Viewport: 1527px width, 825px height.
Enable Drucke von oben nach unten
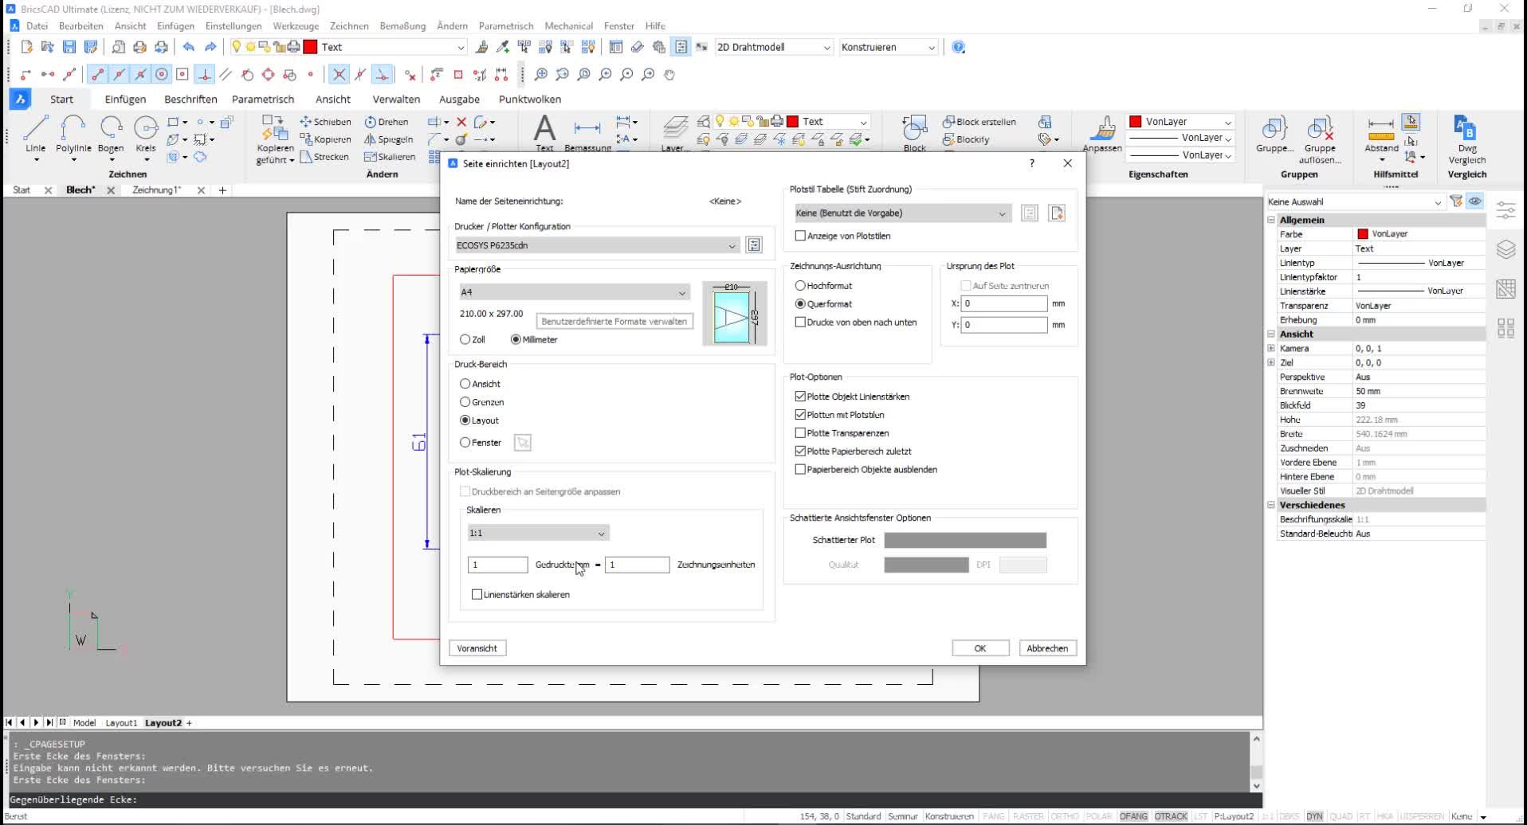pyautogui.click(x=800, y=323)
